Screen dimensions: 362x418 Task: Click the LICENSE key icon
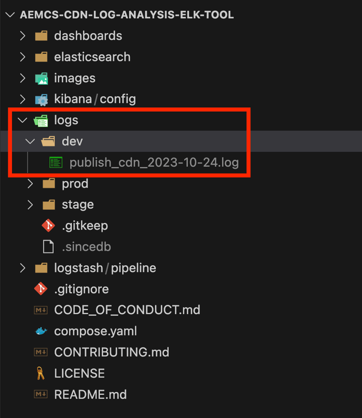pos(41,373)
